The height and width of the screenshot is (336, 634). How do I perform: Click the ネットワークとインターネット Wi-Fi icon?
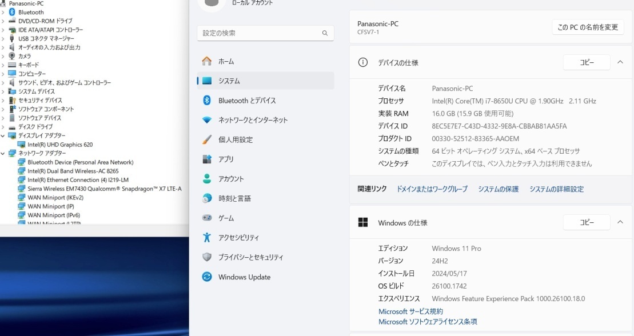pyautogui.click(x=206, y=120)
